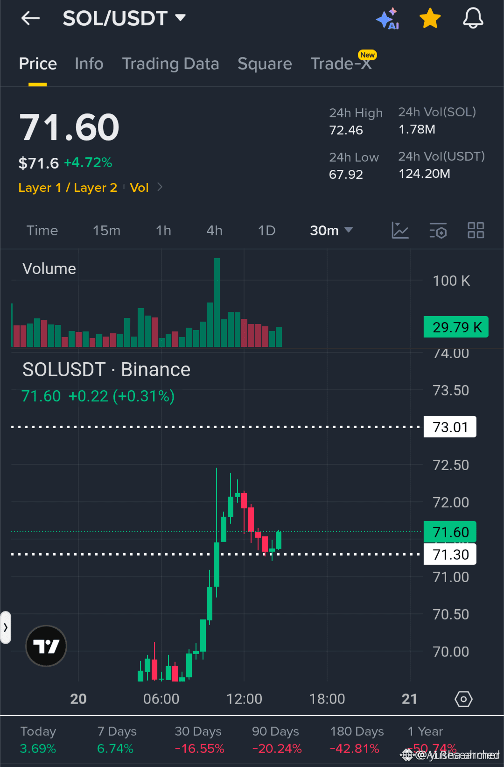The height and width of the screenshot is (767, 504).
Task: Switch to the Info tab
Action: click(89, 63)
